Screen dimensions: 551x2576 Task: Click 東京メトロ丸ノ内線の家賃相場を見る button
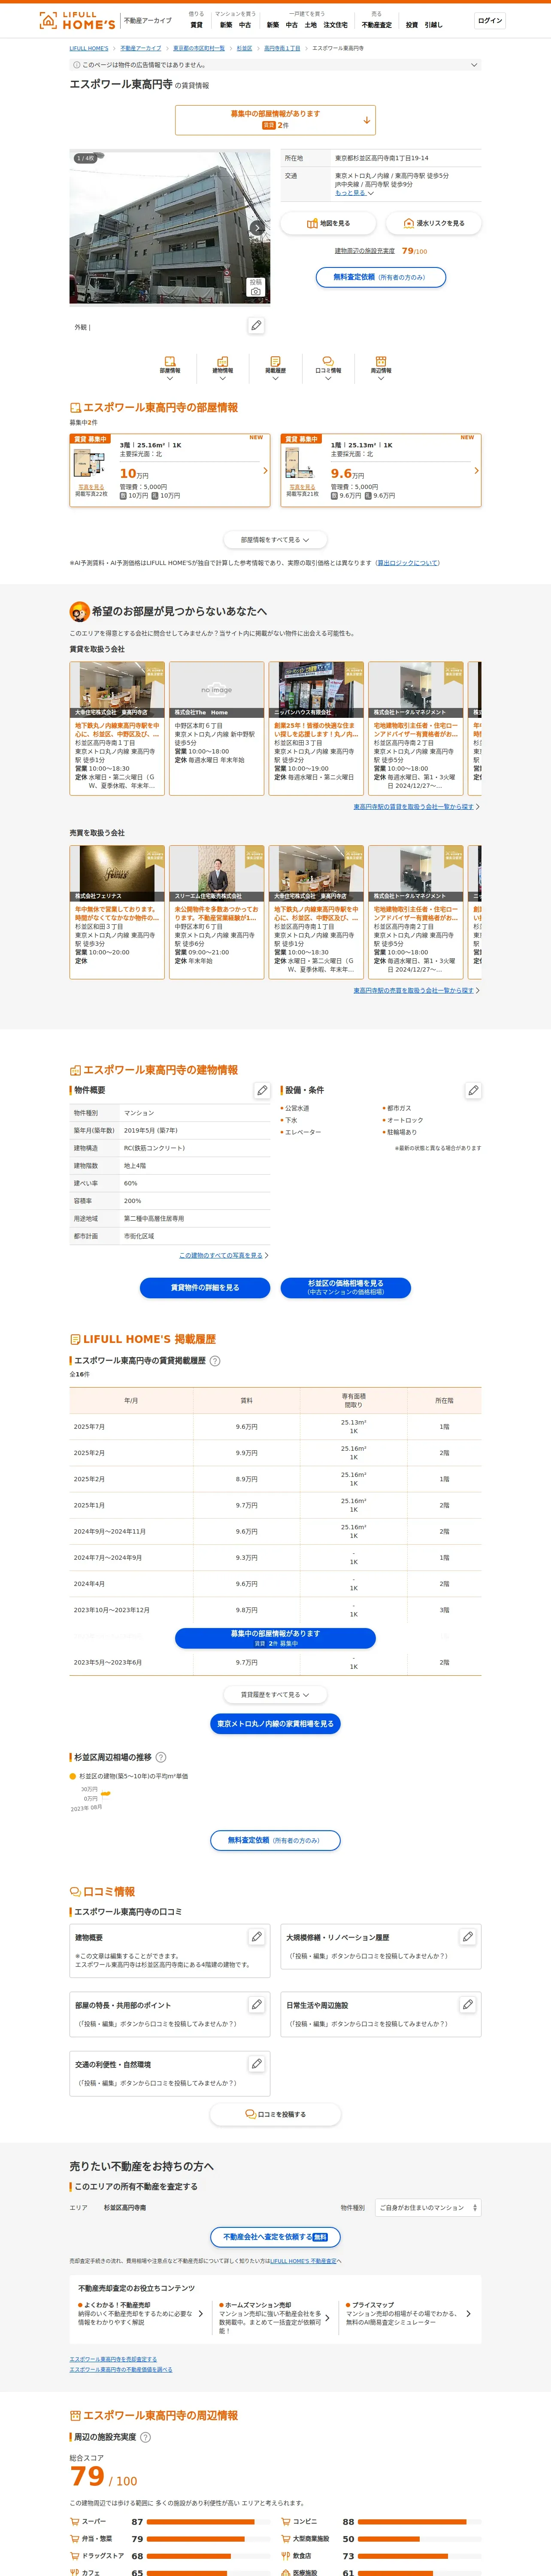tap(275, 1724)
